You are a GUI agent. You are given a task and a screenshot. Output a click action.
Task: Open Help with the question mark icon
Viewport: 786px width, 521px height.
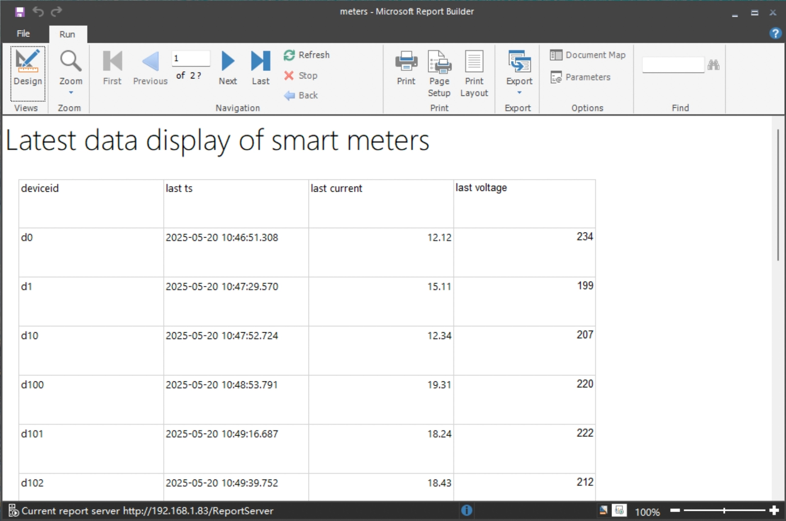(775, 34)
